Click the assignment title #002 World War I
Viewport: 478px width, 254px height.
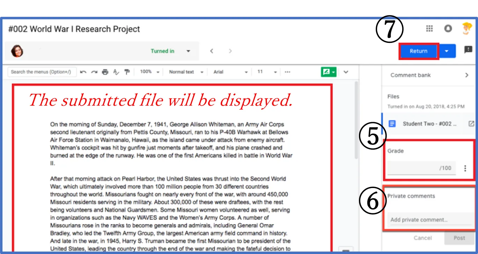pyautogui.click(x=74, y=29)
